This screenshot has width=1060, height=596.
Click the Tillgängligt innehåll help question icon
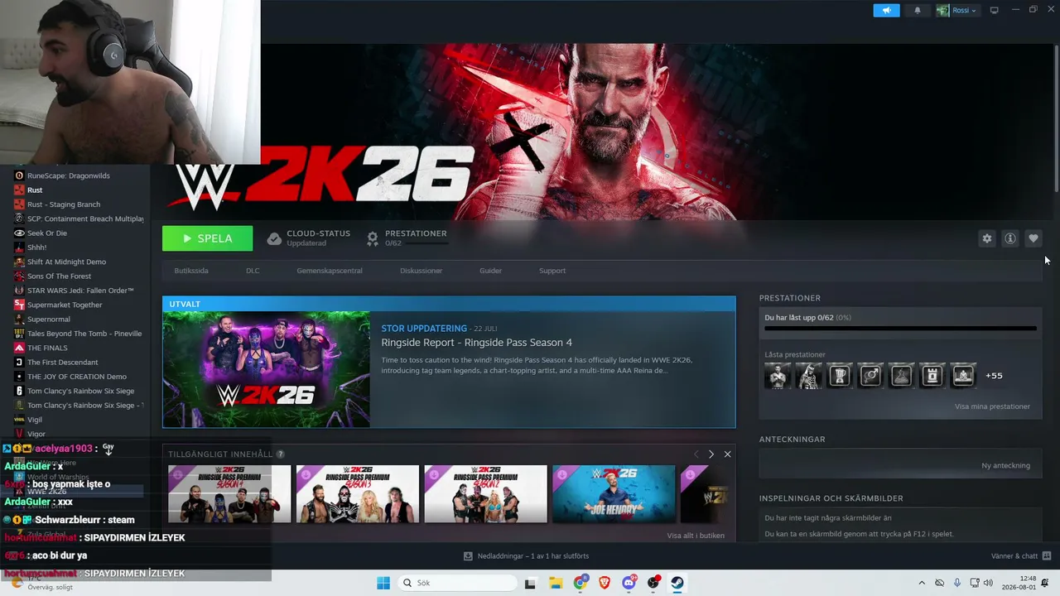point(280,454)
